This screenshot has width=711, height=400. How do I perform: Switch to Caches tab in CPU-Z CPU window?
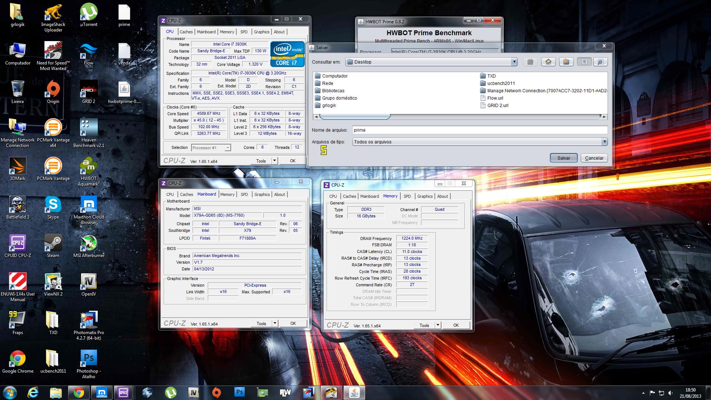pyautogui.click(x=186, y=32)
